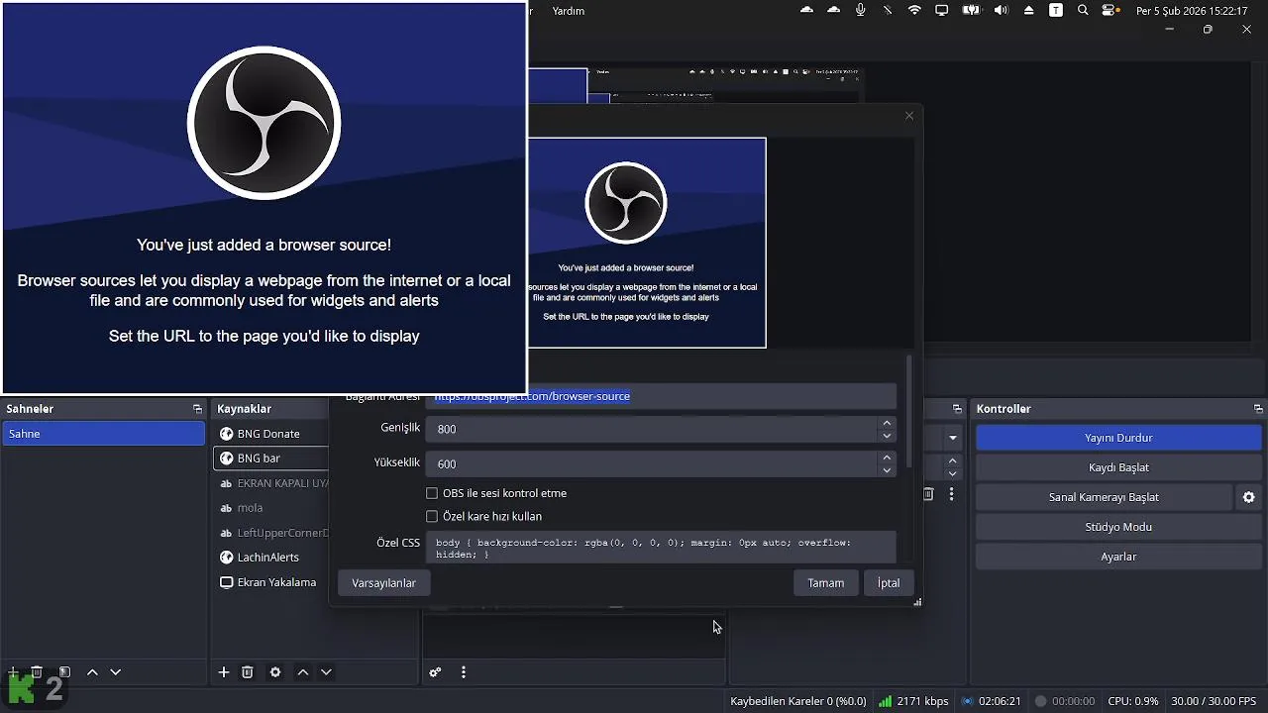The width and height of the screenshot is (1268, 713).
Task: Click the Özel CSS text area
Action: (x=661, y=547)
